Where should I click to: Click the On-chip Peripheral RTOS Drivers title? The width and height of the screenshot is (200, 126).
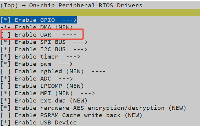point(85,5)
